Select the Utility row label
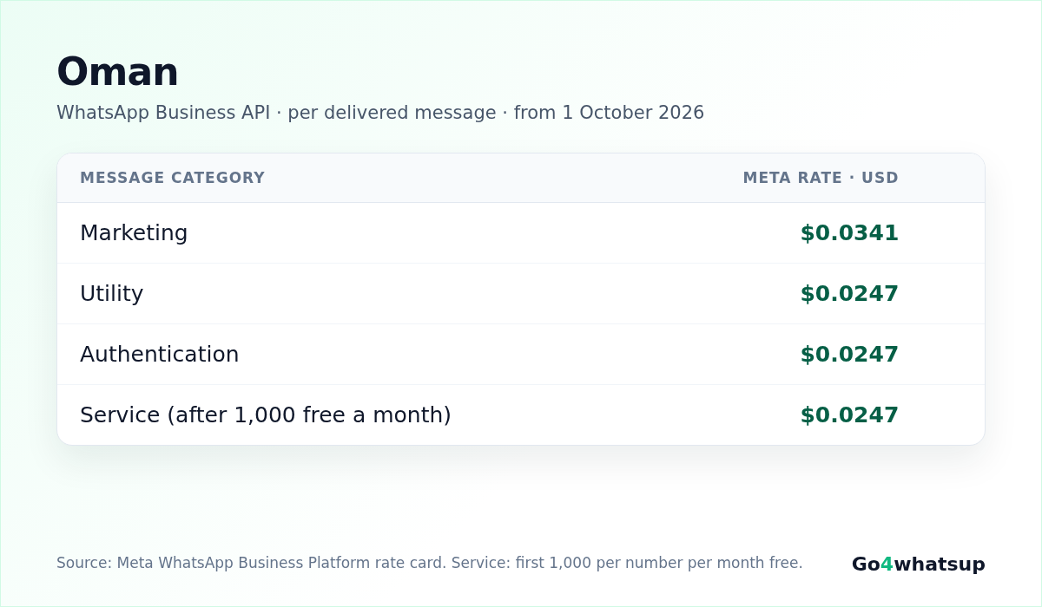Screen dimensions: 1042x607 111,293
